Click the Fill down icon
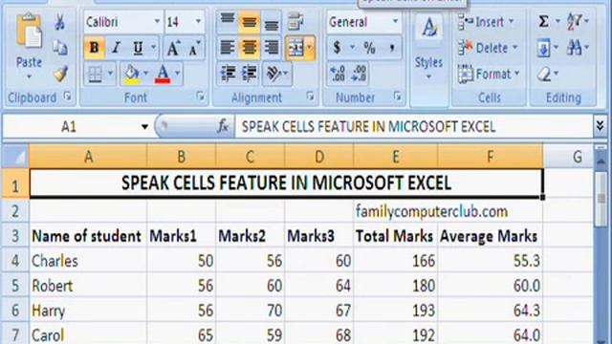This screenshot has width=612, height=344. [544, 48]
